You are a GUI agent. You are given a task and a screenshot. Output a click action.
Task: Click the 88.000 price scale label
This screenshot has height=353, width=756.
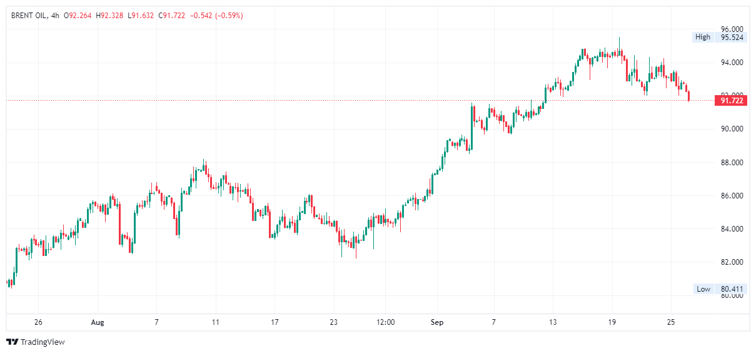point(732,163)
